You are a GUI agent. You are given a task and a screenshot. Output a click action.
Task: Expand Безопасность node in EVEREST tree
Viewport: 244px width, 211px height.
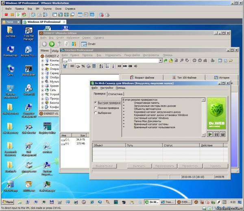42,103
